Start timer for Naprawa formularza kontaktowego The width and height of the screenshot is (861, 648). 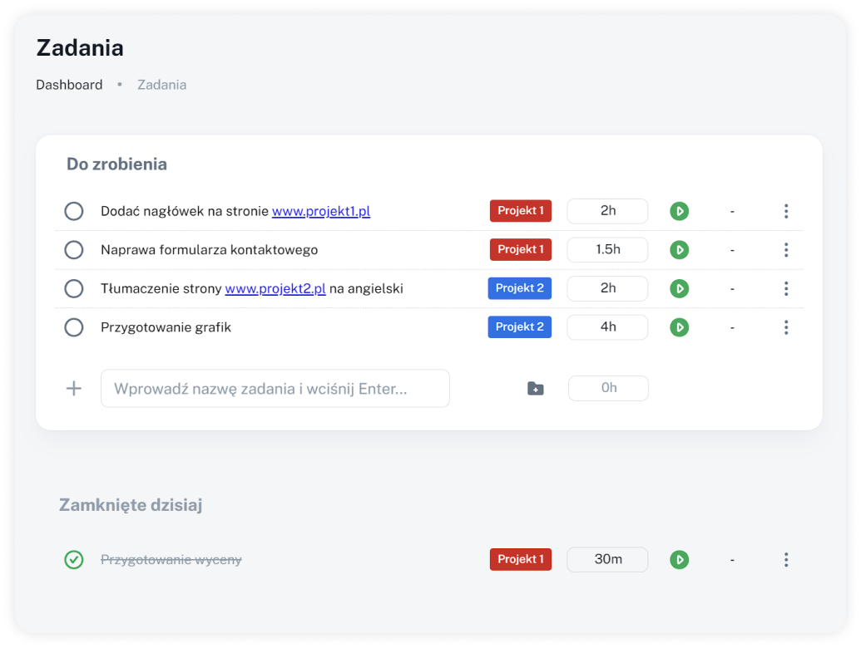tap(680, 250)
